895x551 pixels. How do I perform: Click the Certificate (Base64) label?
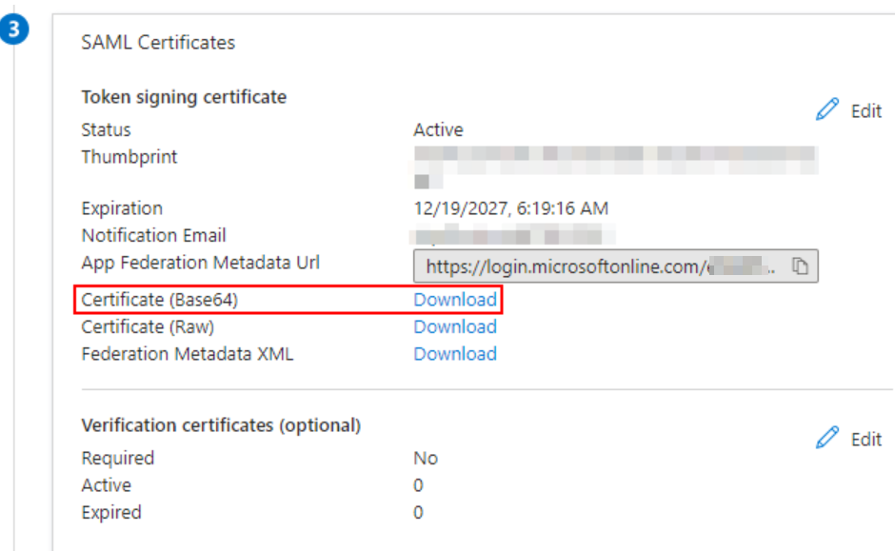(x=159, y=300)
